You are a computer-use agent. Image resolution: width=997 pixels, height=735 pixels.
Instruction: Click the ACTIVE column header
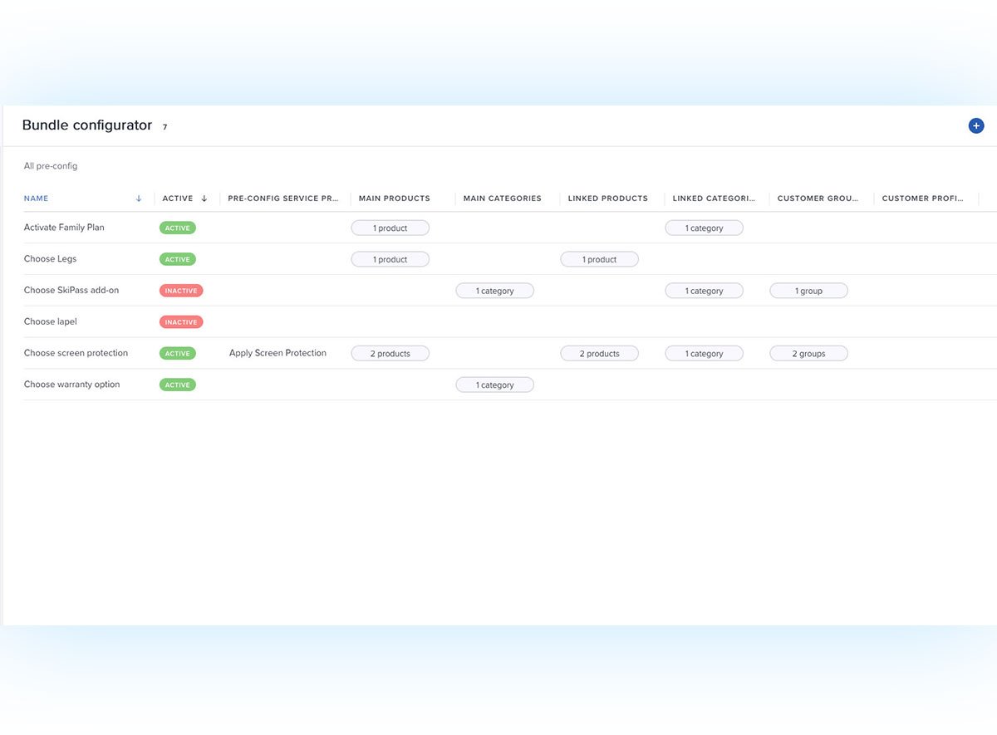click(178, 198)
